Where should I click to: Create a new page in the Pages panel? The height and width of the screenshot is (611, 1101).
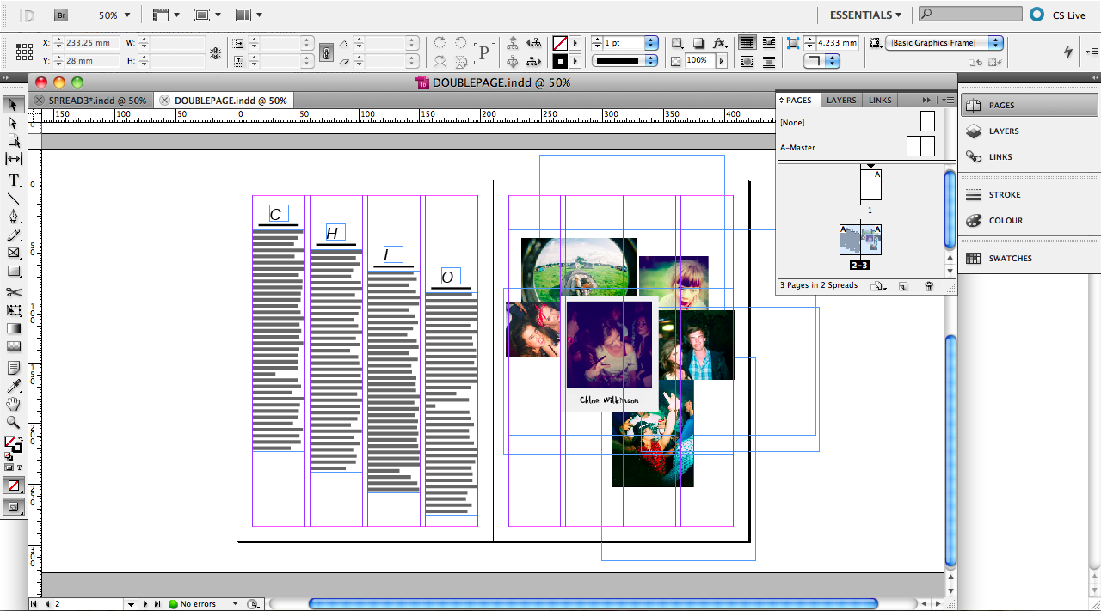(903, 286)
